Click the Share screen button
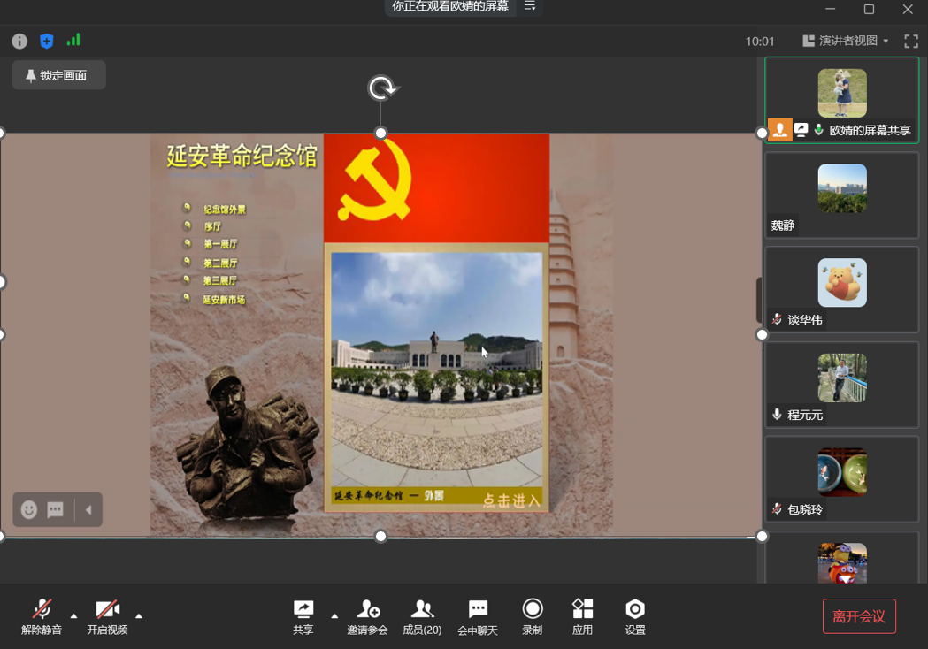This screenshot has width=928, height=649. tap(303, 616)
